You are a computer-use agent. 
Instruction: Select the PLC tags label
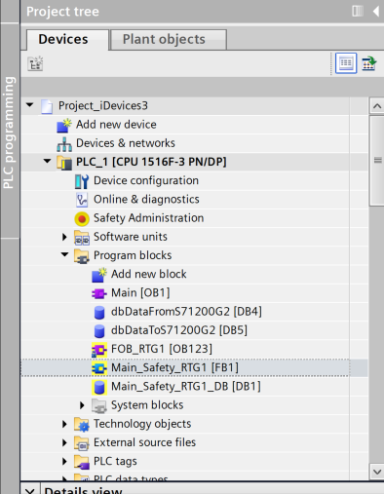115,461
